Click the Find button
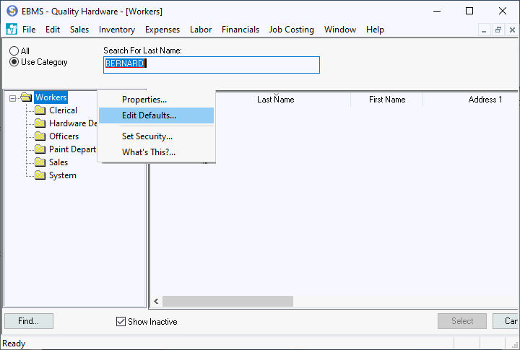This screenshot has height=350, width=520. coord(29,321)
